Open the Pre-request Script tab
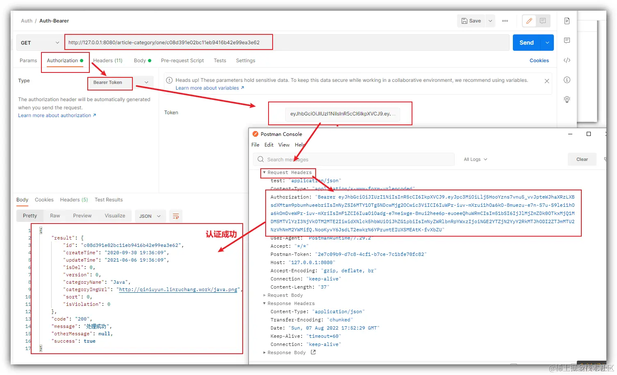This screenshot has height=375, width=617. pyautogui.click(x=182, y=61)
